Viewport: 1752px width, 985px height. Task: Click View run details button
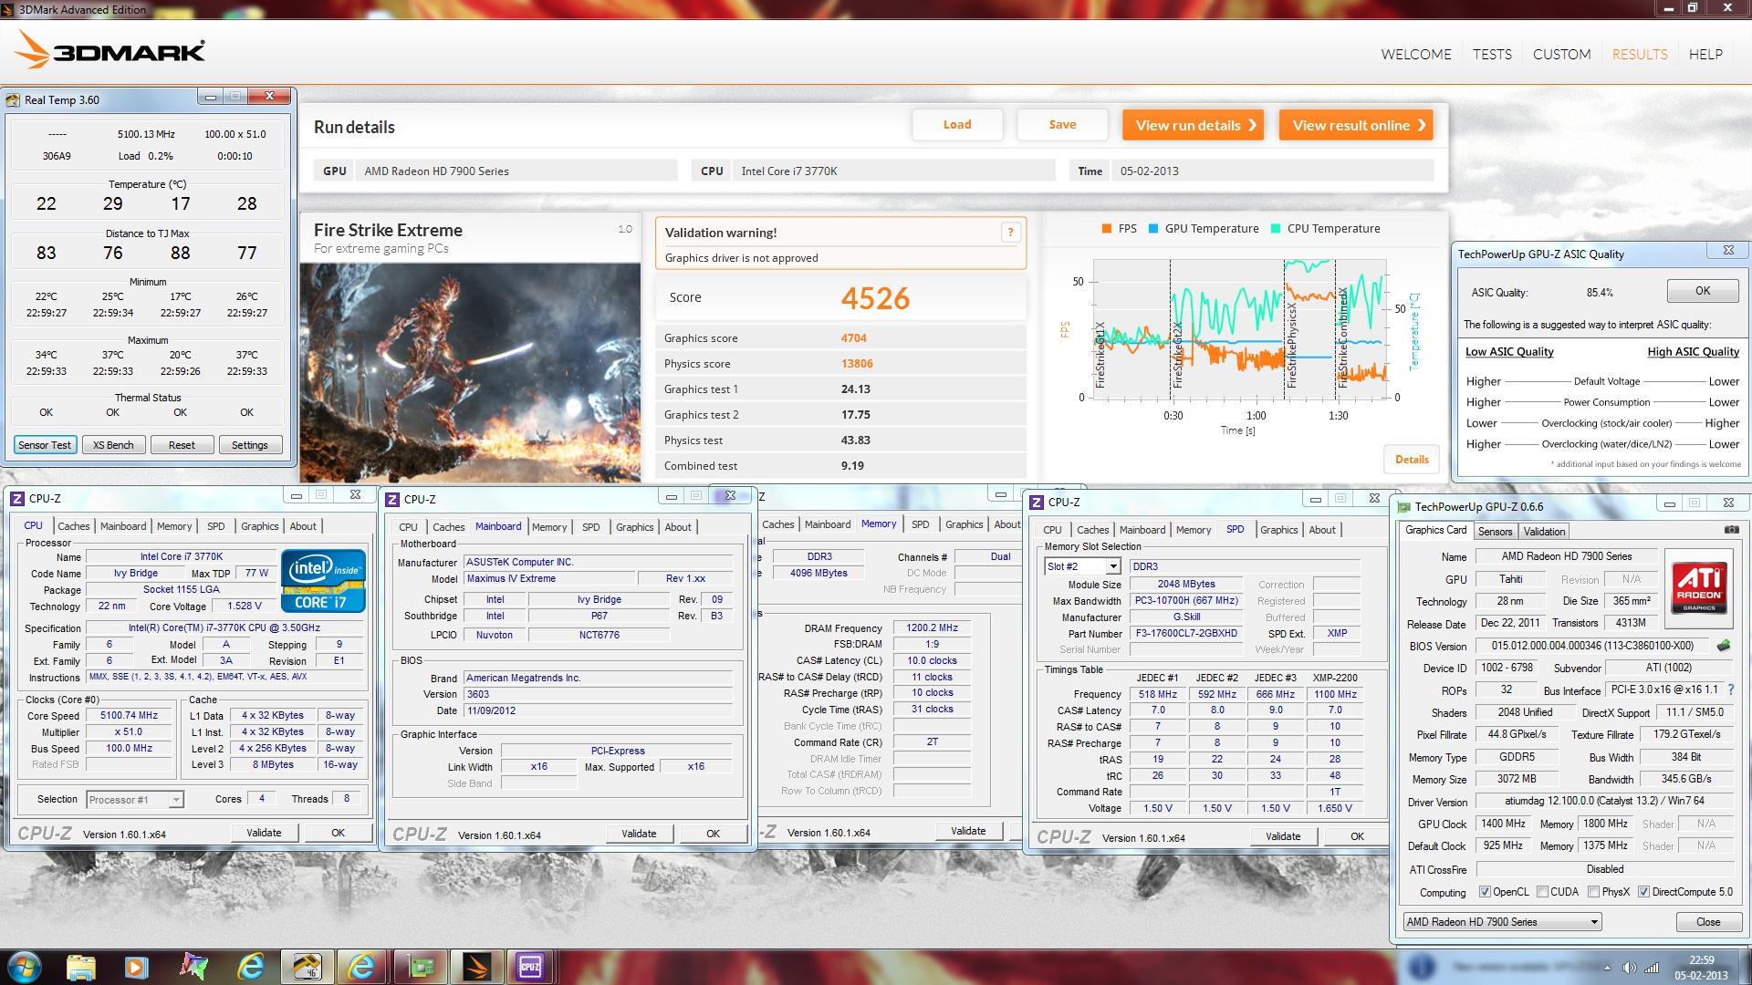pyautogui.click(x=1194, y=125)
